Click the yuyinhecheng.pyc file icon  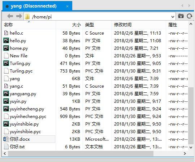tap(6, 117)
